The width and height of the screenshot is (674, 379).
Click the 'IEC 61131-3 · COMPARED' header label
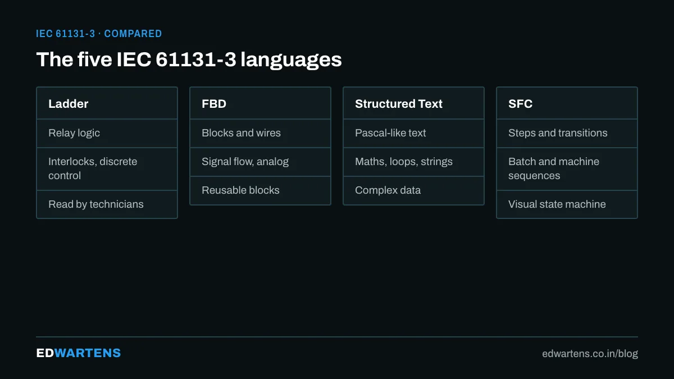[x=99, y=34]
